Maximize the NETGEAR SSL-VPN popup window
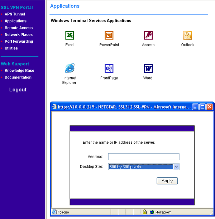215x219 pixels. (202, 107)
